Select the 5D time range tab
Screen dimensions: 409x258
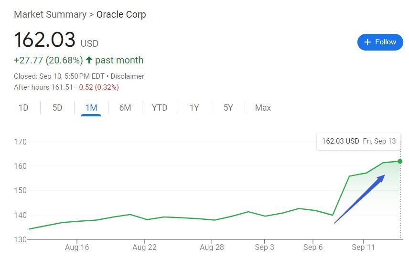[x=57, y=108]
